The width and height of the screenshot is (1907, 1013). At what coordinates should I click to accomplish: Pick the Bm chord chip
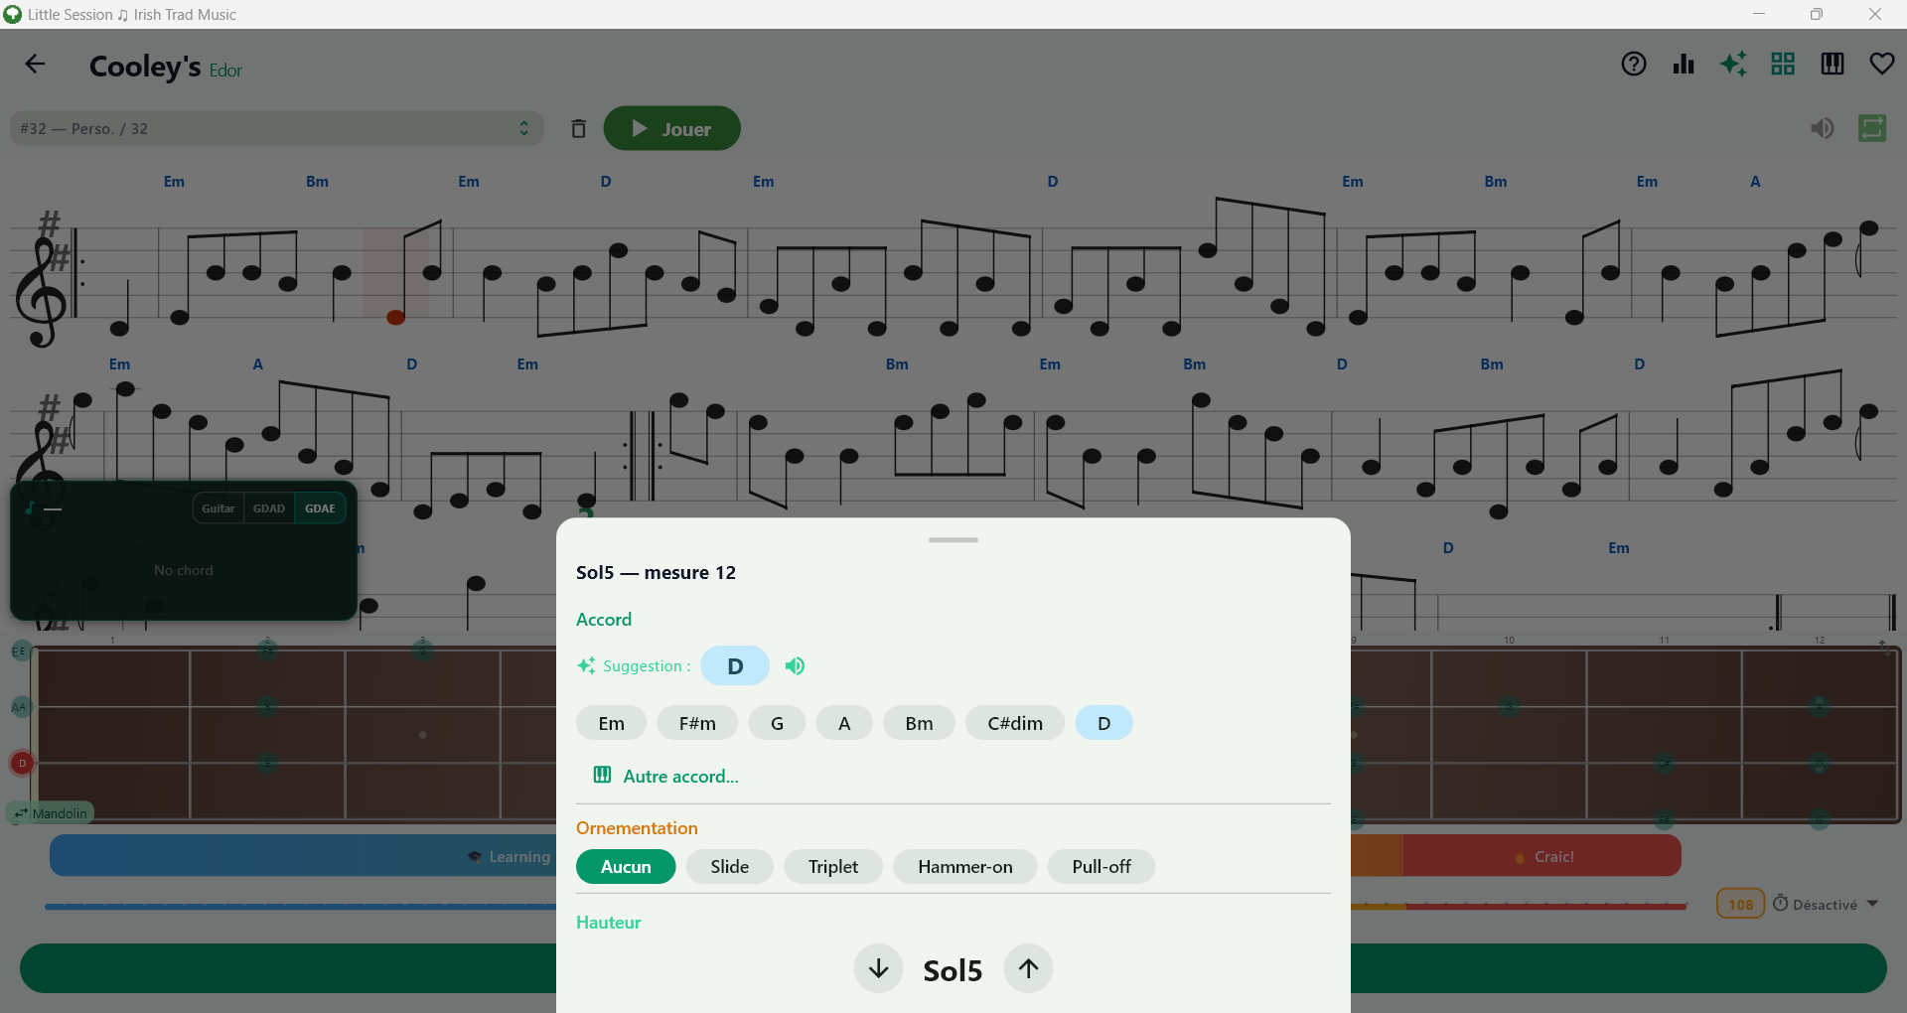pos(919,724)
